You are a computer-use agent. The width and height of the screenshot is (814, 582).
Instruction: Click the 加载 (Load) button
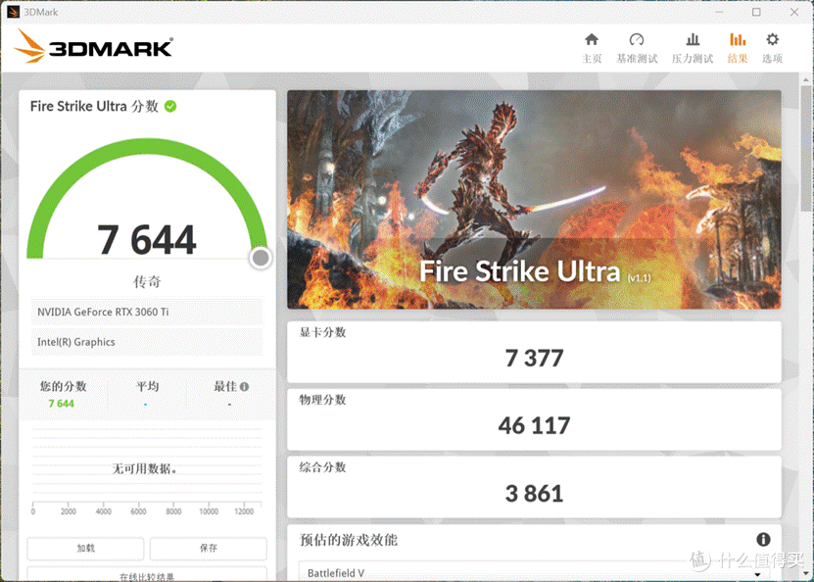point(85,549)
